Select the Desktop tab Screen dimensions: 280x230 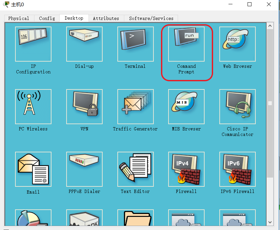(74, 18)
